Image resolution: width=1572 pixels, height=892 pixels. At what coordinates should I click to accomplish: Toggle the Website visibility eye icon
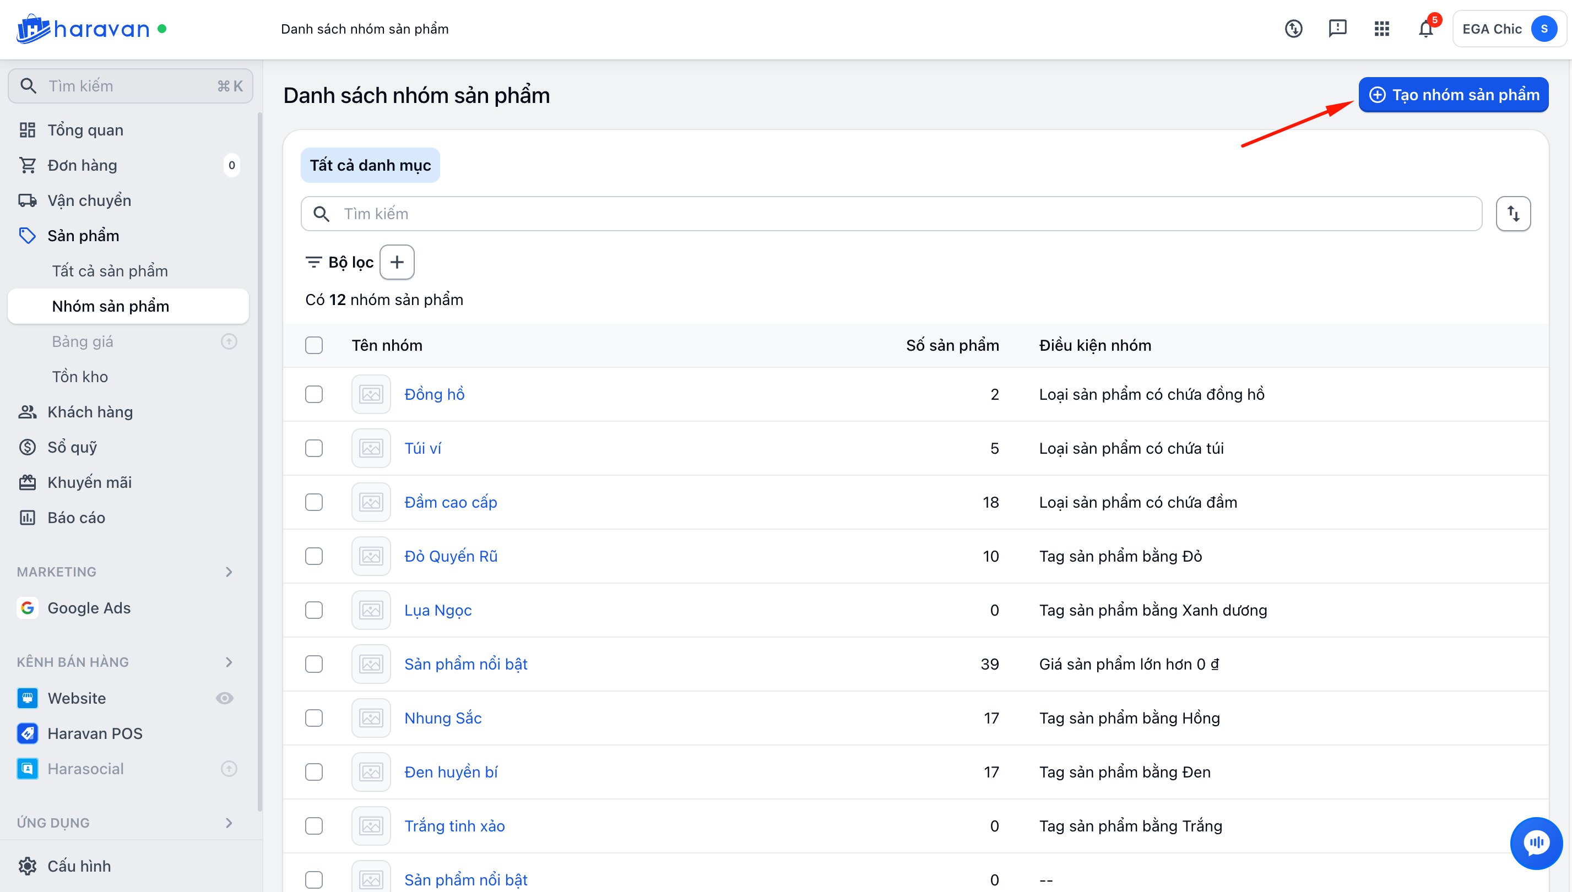coord(225,698)
